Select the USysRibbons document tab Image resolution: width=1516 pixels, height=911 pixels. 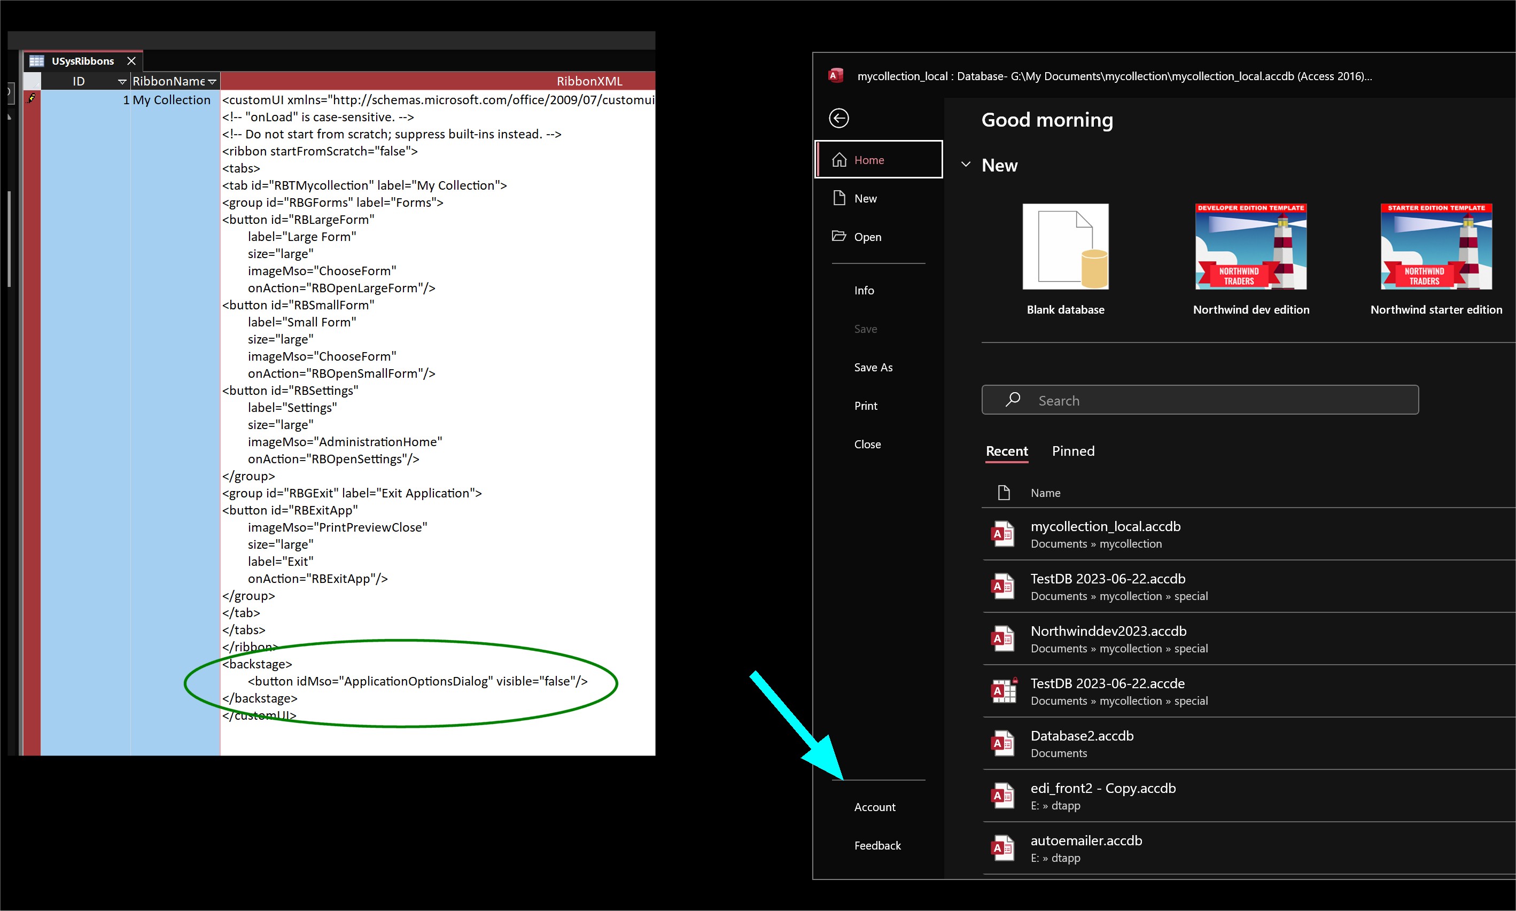coord(82,60)
